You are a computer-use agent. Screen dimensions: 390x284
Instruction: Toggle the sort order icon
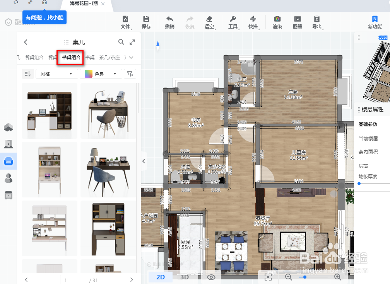(27, 74)
